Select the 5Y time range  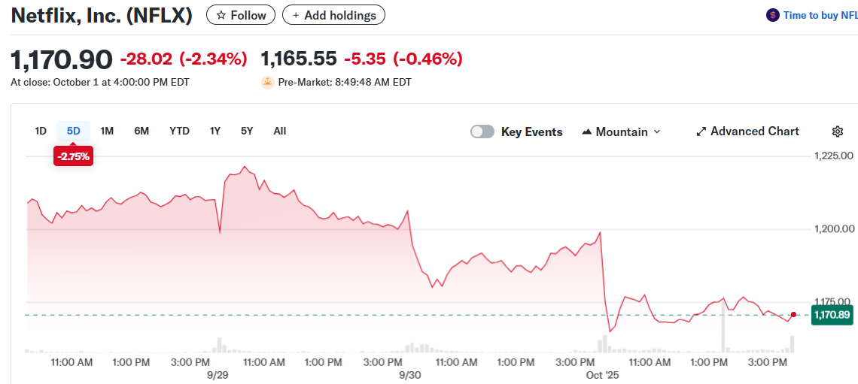pos(247,131)
